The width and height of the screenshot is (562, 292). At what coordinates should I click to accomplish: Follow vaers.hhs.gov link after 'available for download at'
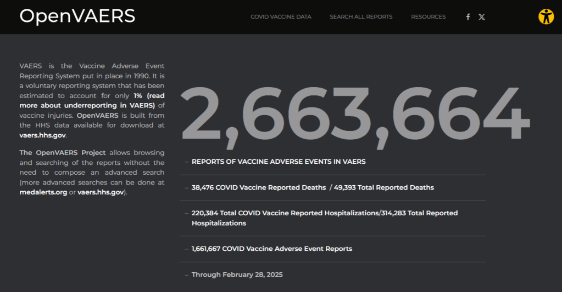pos(42,135)
